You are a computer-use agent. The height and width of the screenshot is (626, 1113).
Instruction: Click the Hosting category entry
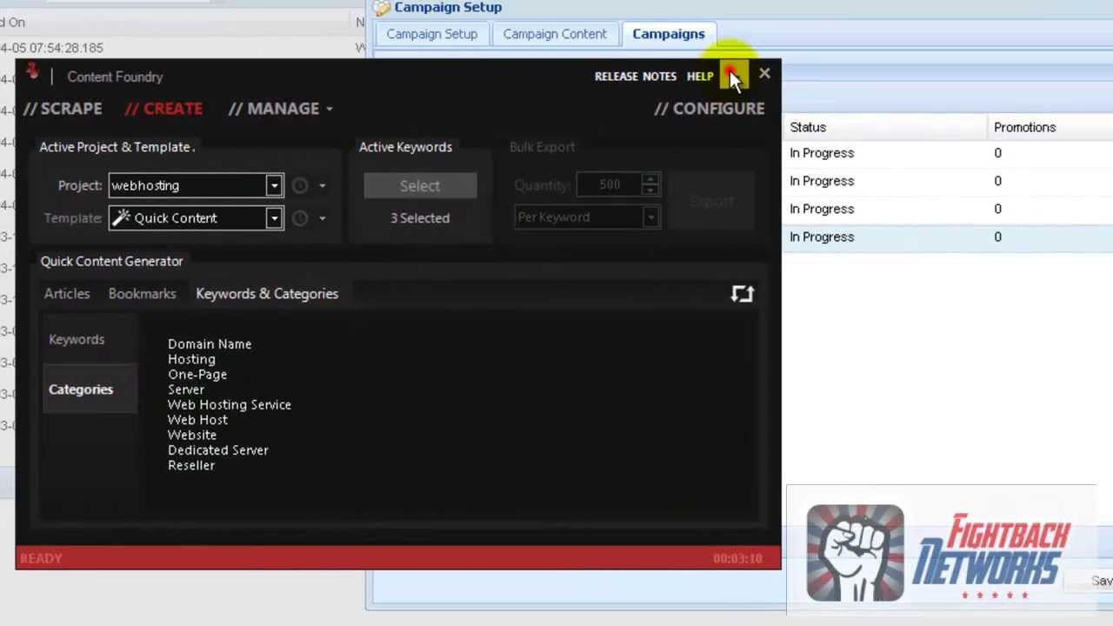(191, 359)
